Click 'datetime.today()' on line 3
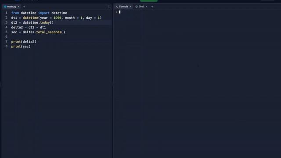 [38, 22]
